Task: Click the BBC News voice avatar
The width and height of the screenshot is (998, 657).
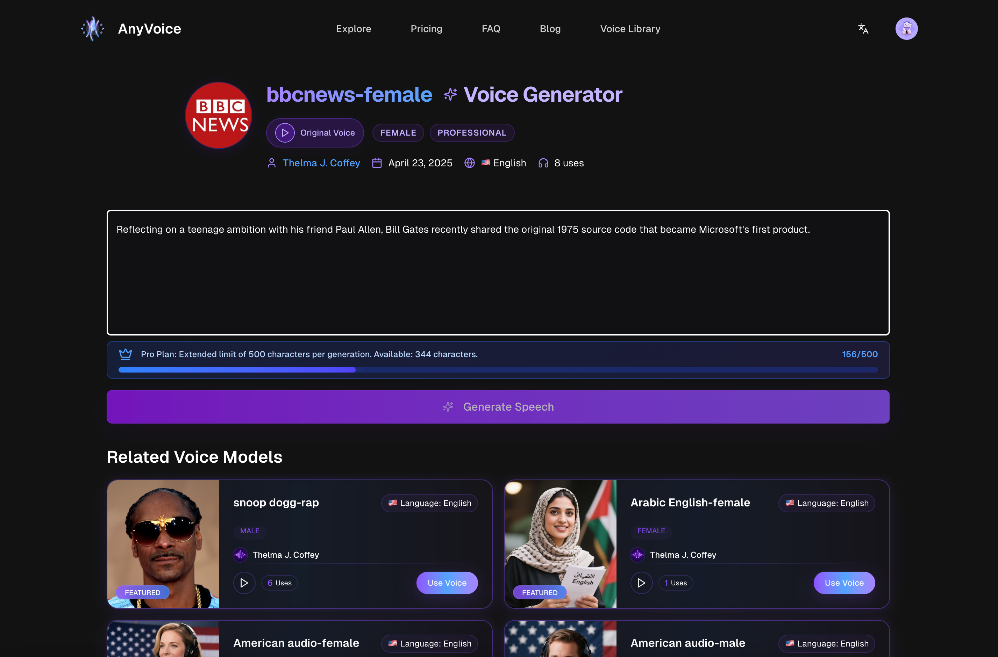Action: (x=219, y=115)
